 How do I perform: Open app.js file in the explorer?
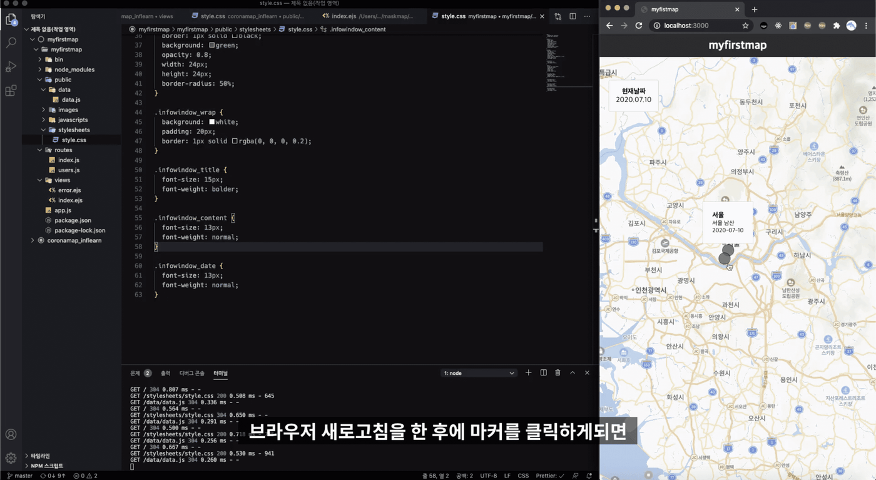click(x=63, y=210)
